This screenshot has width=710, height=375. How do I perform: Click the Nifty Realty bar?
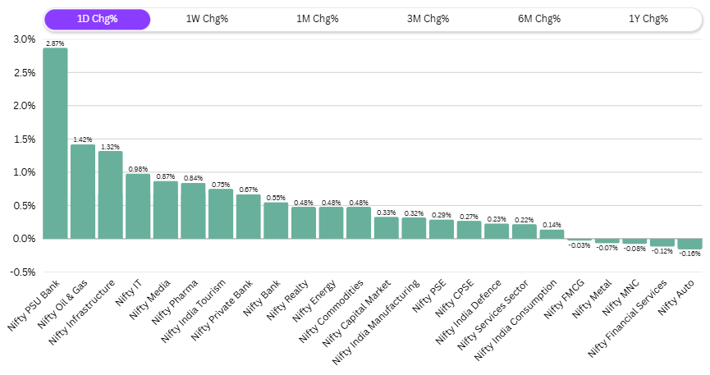tap(304, 223)
